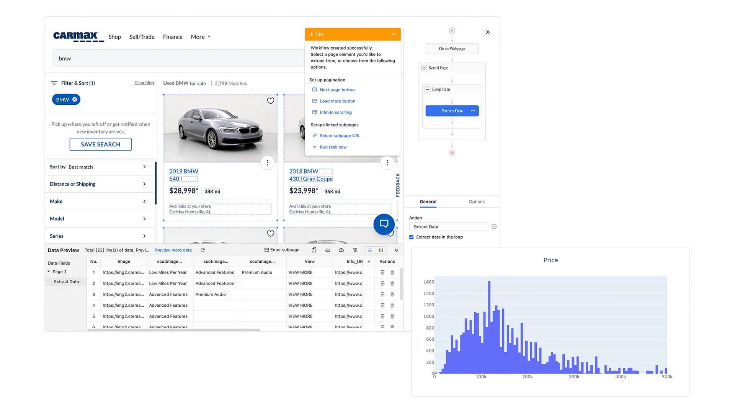Click horizontal scrollbar under data table
This screenshot has height=413, width=735.
click(x=174, y=330)
